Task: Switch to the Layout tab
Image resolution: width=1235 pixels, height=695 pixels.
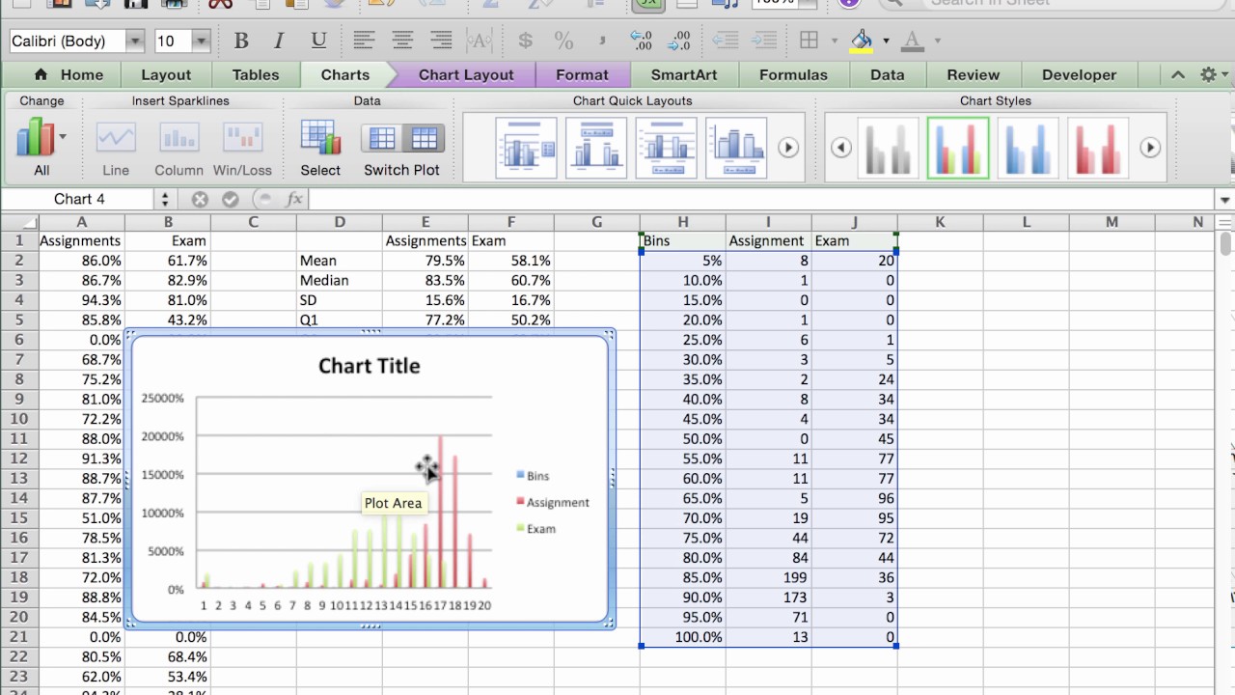Action: [166, 74]
